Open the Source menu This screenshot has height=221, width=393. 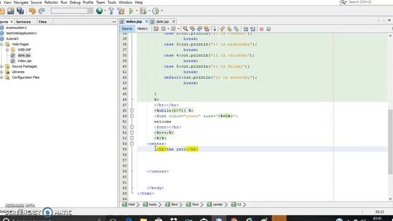click(x=36, y=2)
